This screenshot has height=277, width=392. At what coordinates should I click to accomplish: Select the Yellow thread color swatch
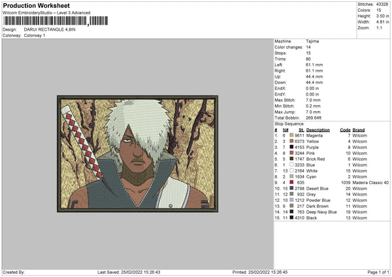(291, 141)
